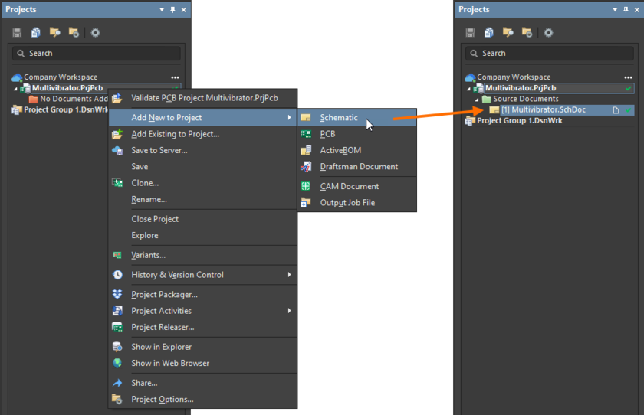
Task: Select Schematic from the Add New submenu
Action: pos(339,118)
